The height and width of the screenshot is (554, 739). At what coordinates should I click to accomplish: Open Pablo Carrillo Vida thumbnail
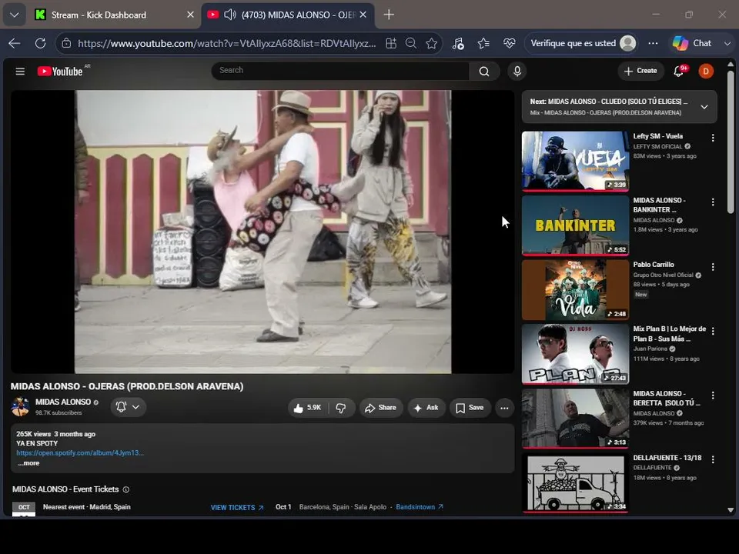coord(575,290)
